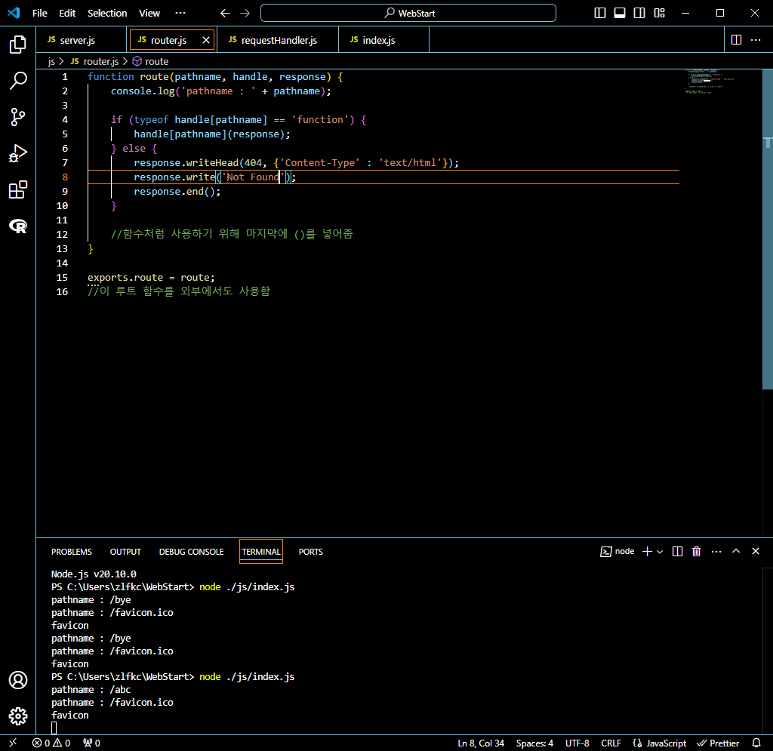Viewport: 773px width, 751px height.
Task: Maximize the panel size with chevron
Action: pyautogui.click(x=736, y=552)
